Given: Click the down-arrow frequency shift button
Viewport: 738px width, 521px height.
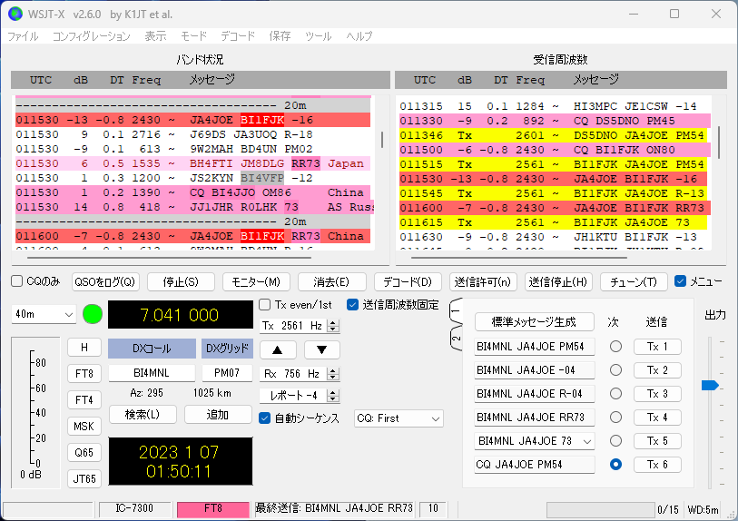Looking at the screenshot, I should tap(322, 349).
